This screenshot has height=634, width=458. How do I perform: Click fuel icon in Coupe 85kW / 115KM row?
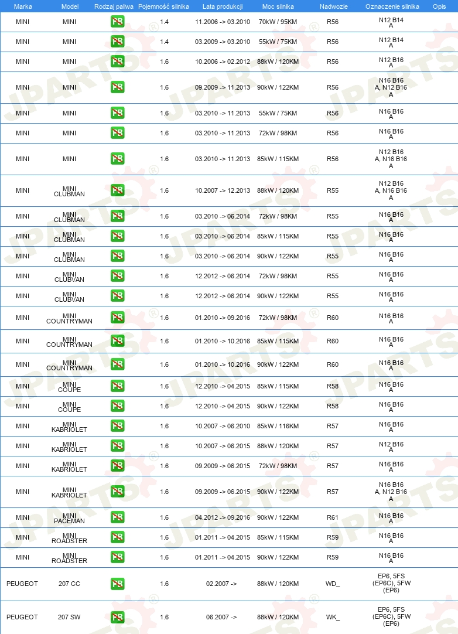click(117, 386)
